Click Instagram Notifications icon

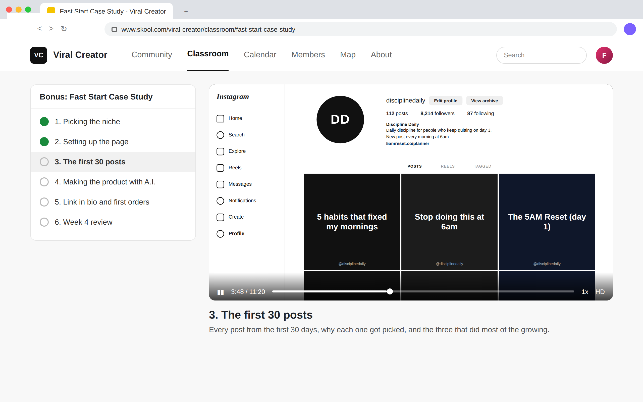pyautogui.click(x=220, y=201)
